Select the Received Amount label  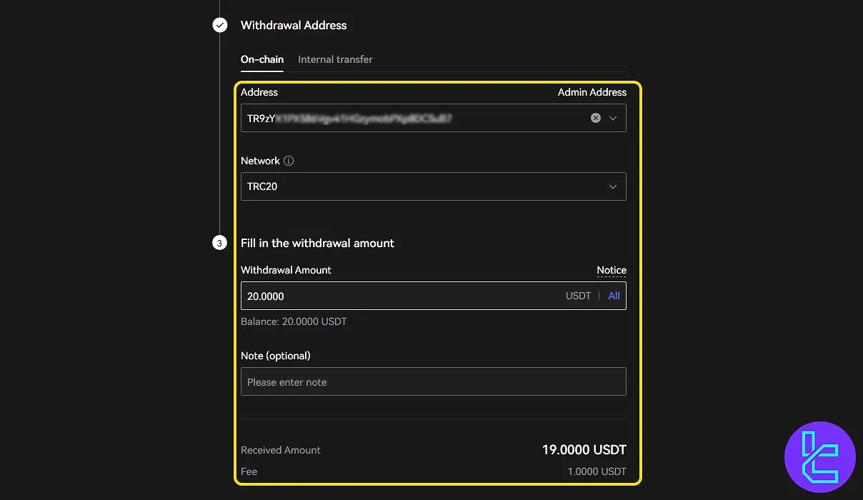[281, 450]
